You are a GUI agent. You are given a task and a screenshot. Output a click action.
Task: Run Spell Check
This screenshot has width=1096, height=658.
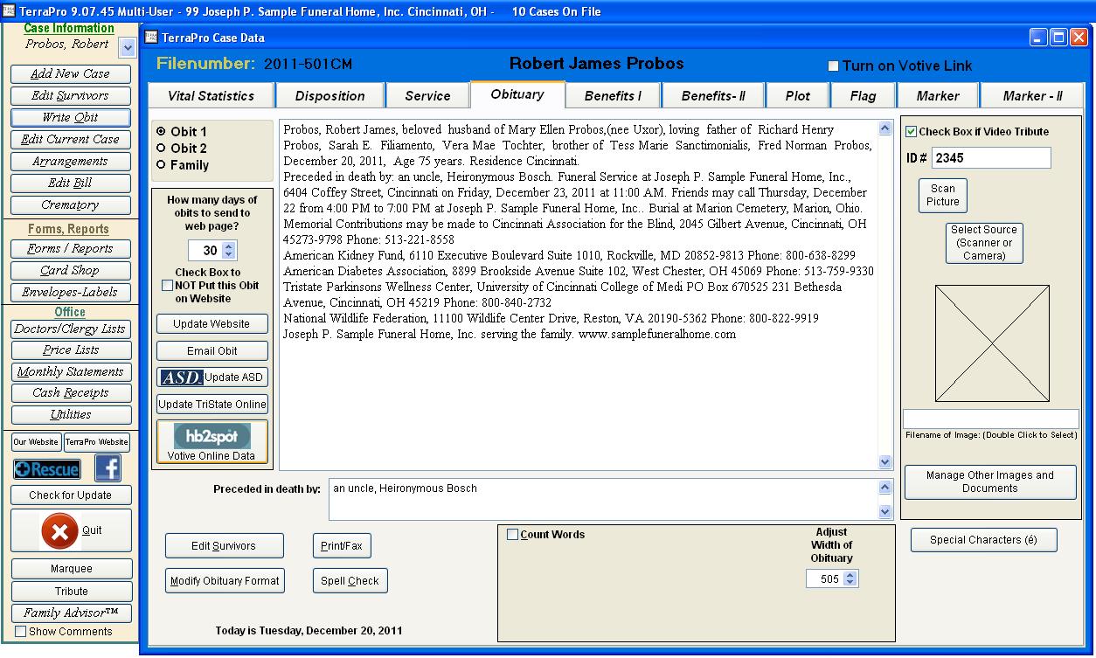(350, 580)
